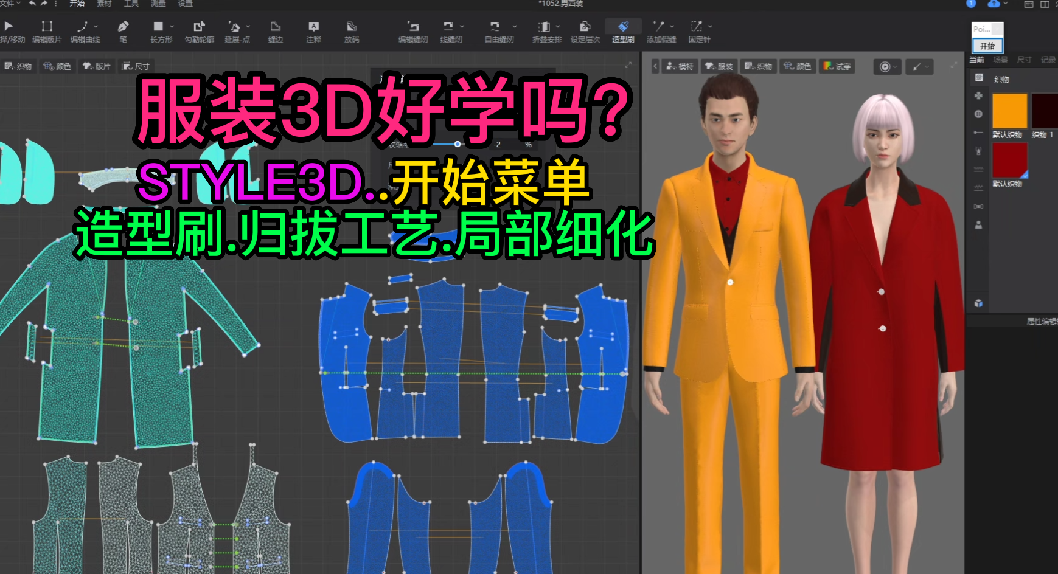Screen dimensions: 1058x574
Task: Select the 笔 pen tool
Action: coord(123,32)
